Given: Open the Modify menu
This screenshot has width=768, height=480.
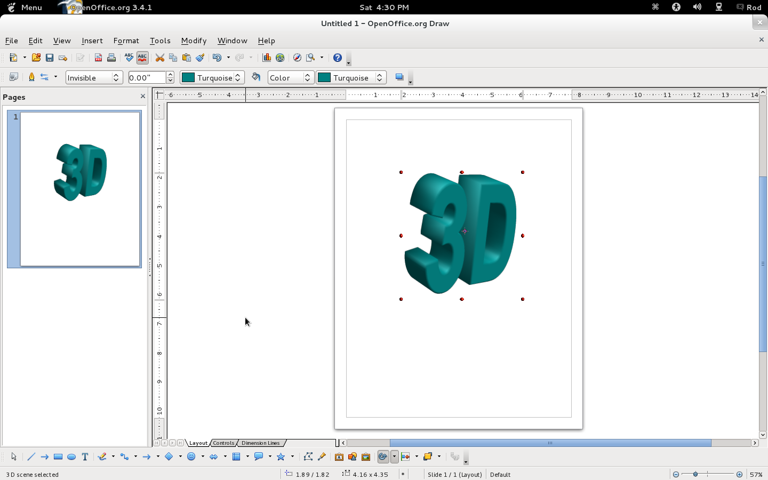Looking at the screenshot, I should click(194, 41).
